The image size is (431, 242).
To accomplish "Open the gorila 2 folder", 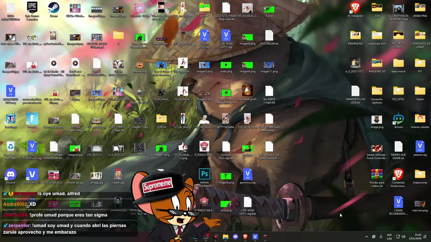I will click(x=204, y=10).
